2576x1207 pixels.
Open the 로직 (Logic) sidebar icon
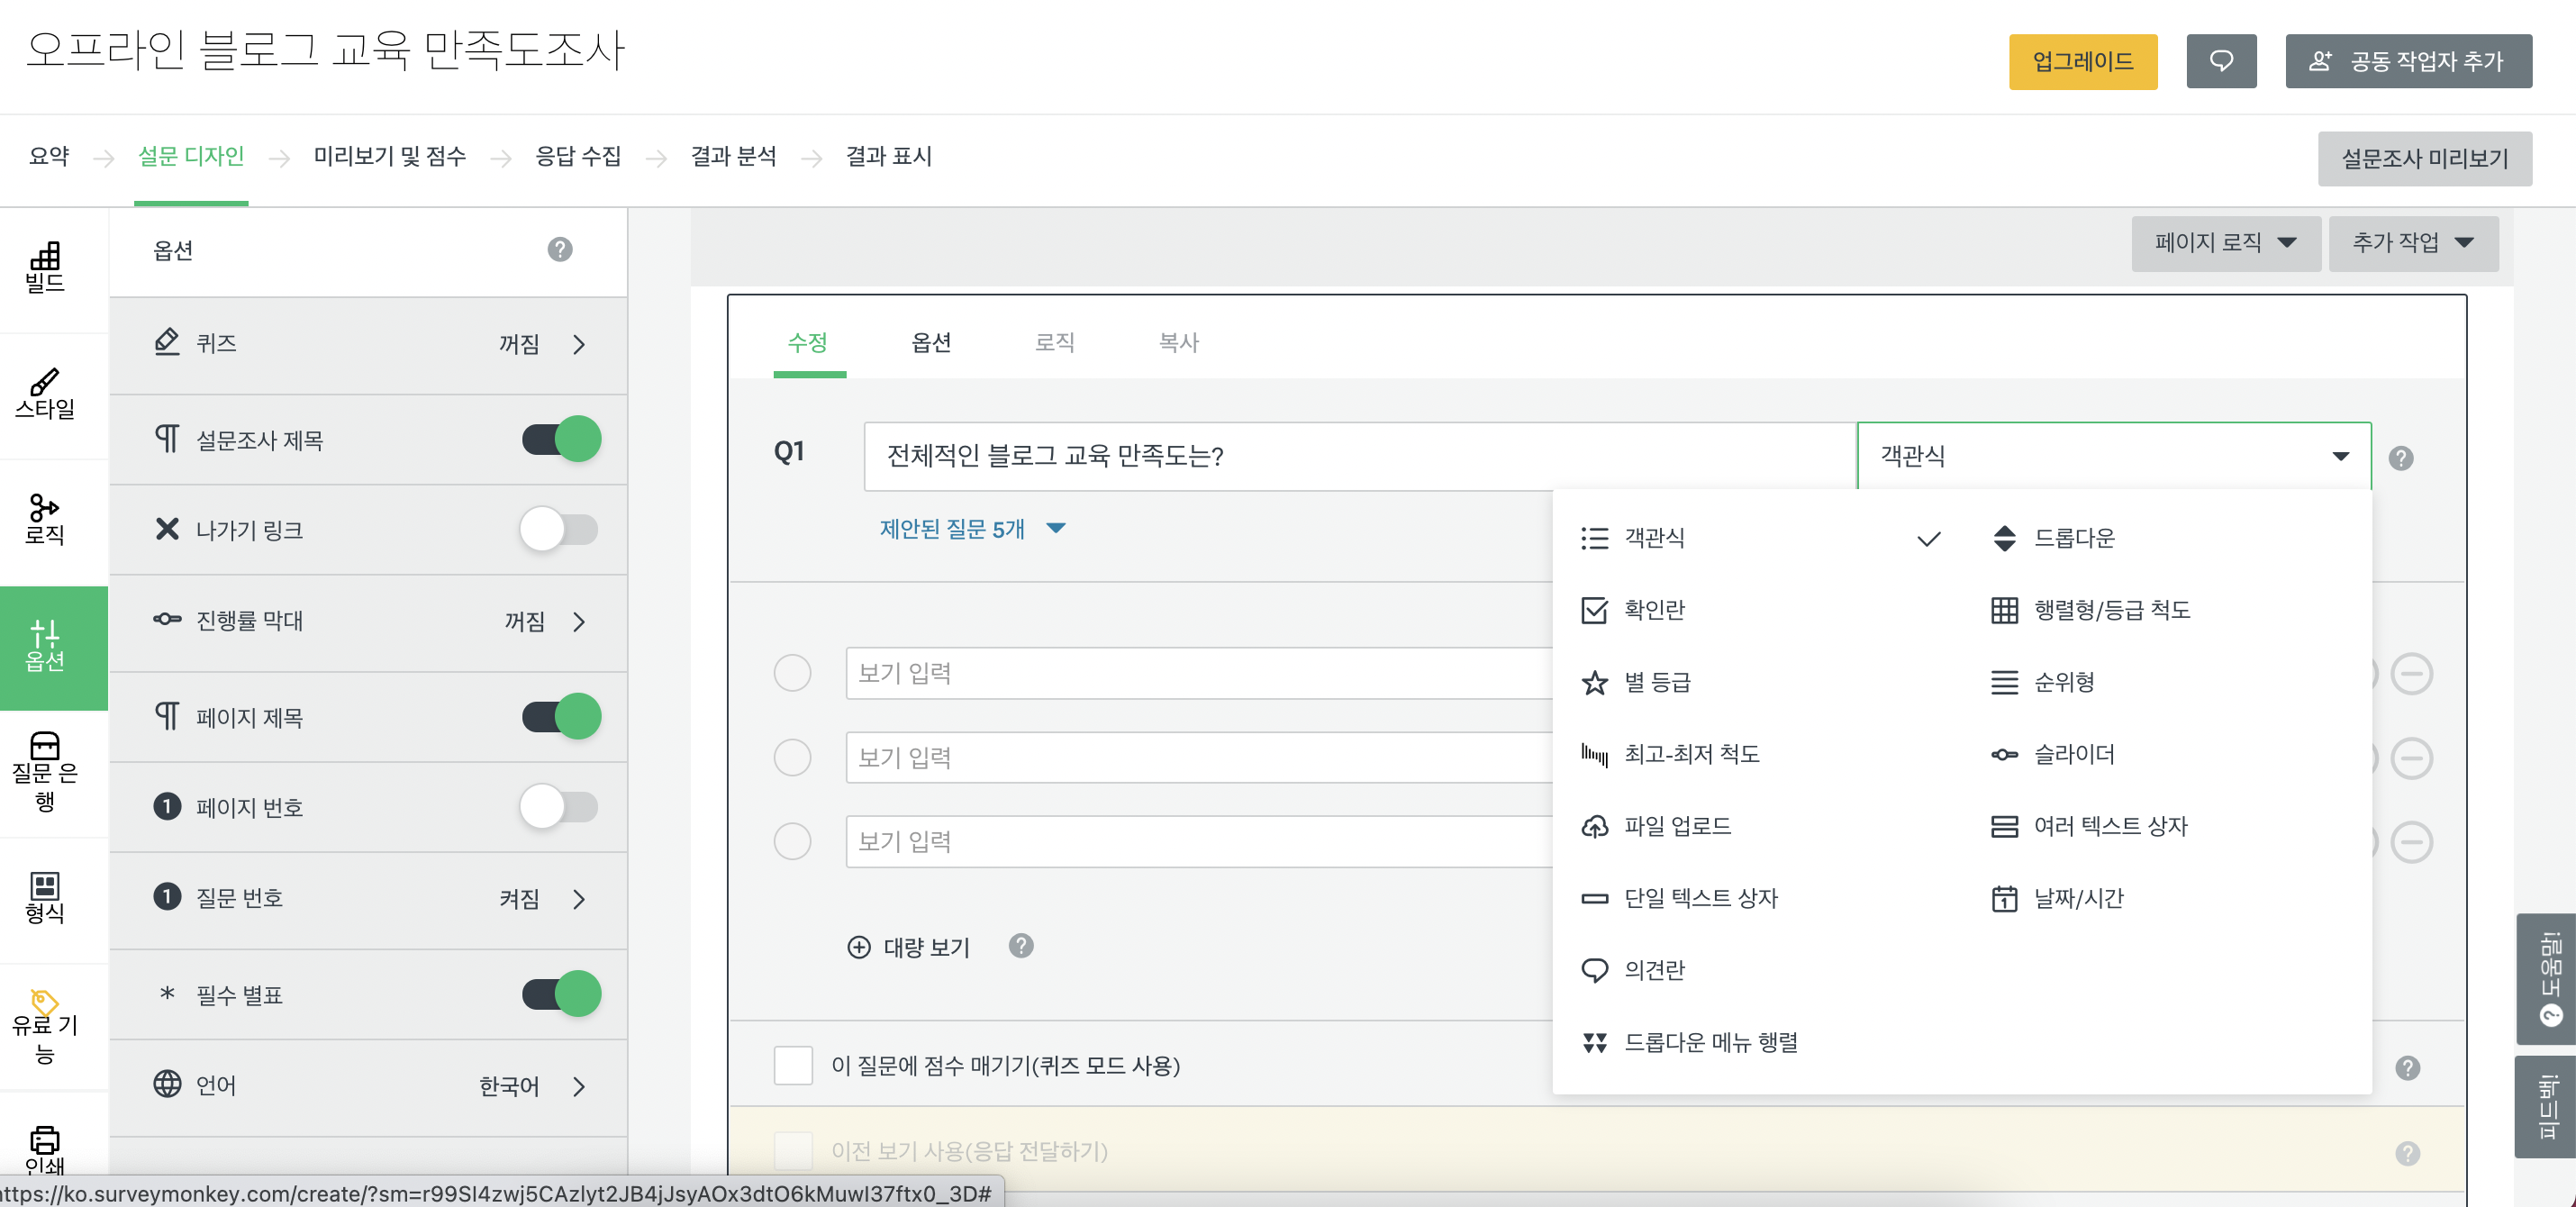click(45, 519)
